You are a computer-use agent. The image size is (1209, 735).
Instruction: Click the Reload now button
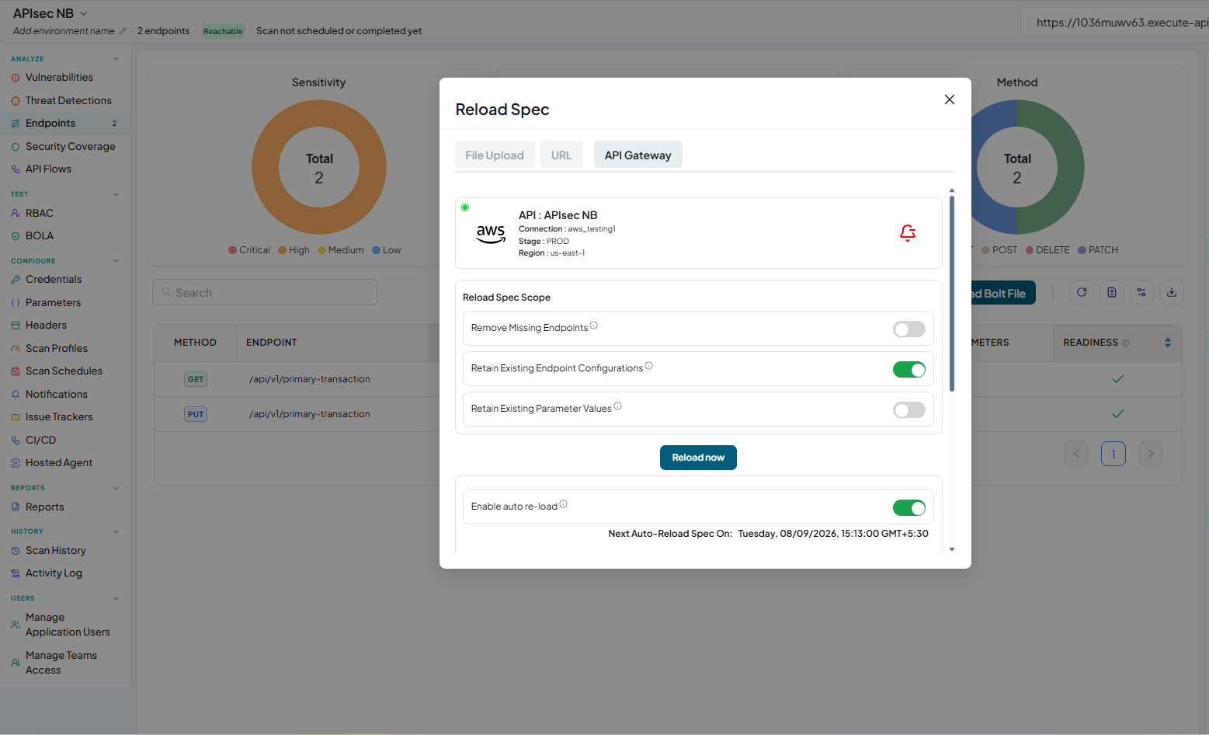click(x=698, y=458)
